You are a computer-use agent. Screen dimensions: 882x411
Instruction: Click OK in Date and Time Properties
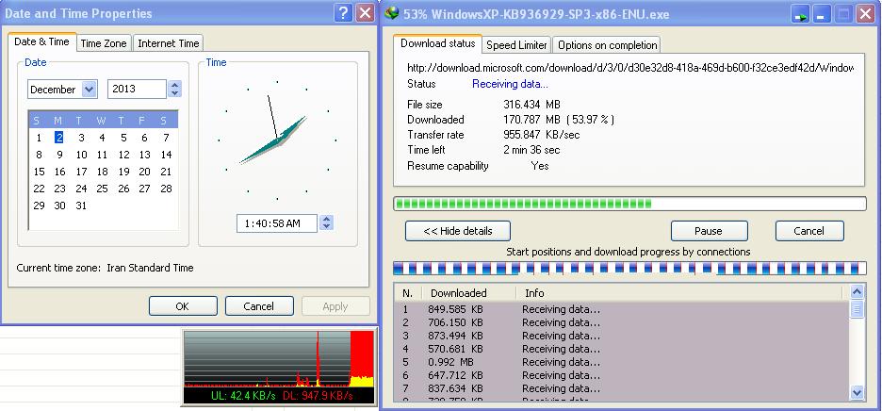point(183,306)
